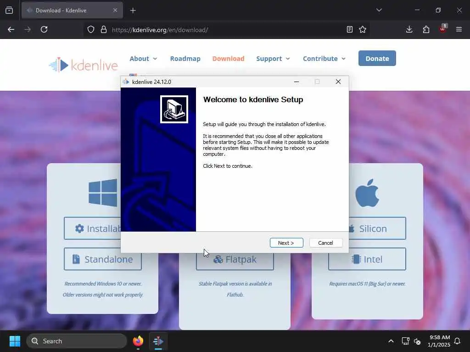
Task: Show site security padlock info
Action: [x=104, y=29]
